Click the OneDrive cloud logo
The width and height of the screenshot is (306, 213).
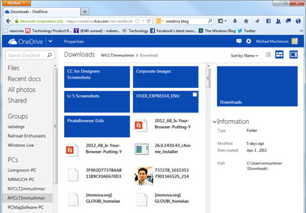[x=12, y=41]
